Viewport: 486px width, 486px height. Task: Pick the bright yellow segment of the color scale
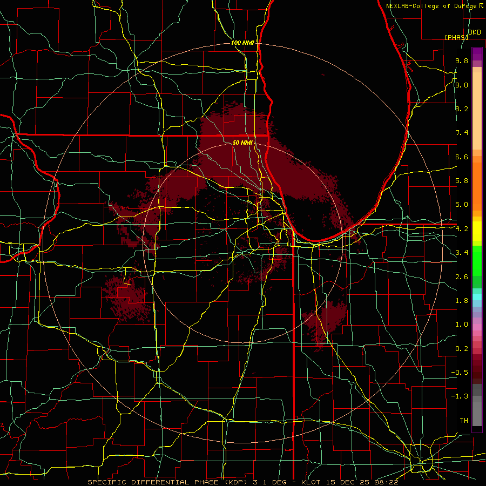coord(477,231)
